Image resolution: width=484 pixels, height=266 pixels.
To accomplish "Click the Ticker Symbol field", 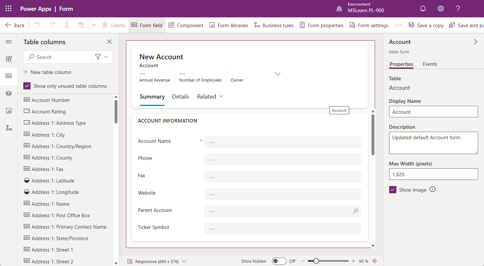I will pyautogui.click(x=283, y=229).
